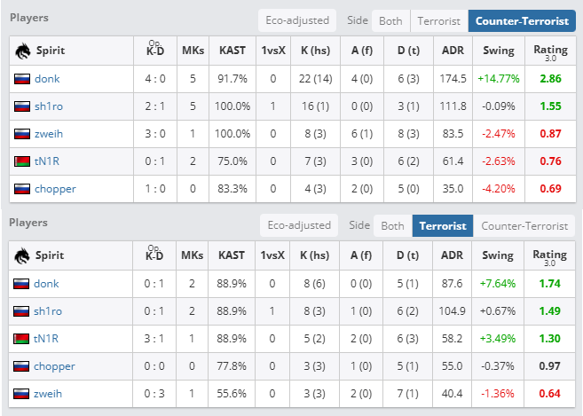The image size is (583, 416).
Task: Click tN1R's Belarus flag in lower table
Action: click(23, 339)
